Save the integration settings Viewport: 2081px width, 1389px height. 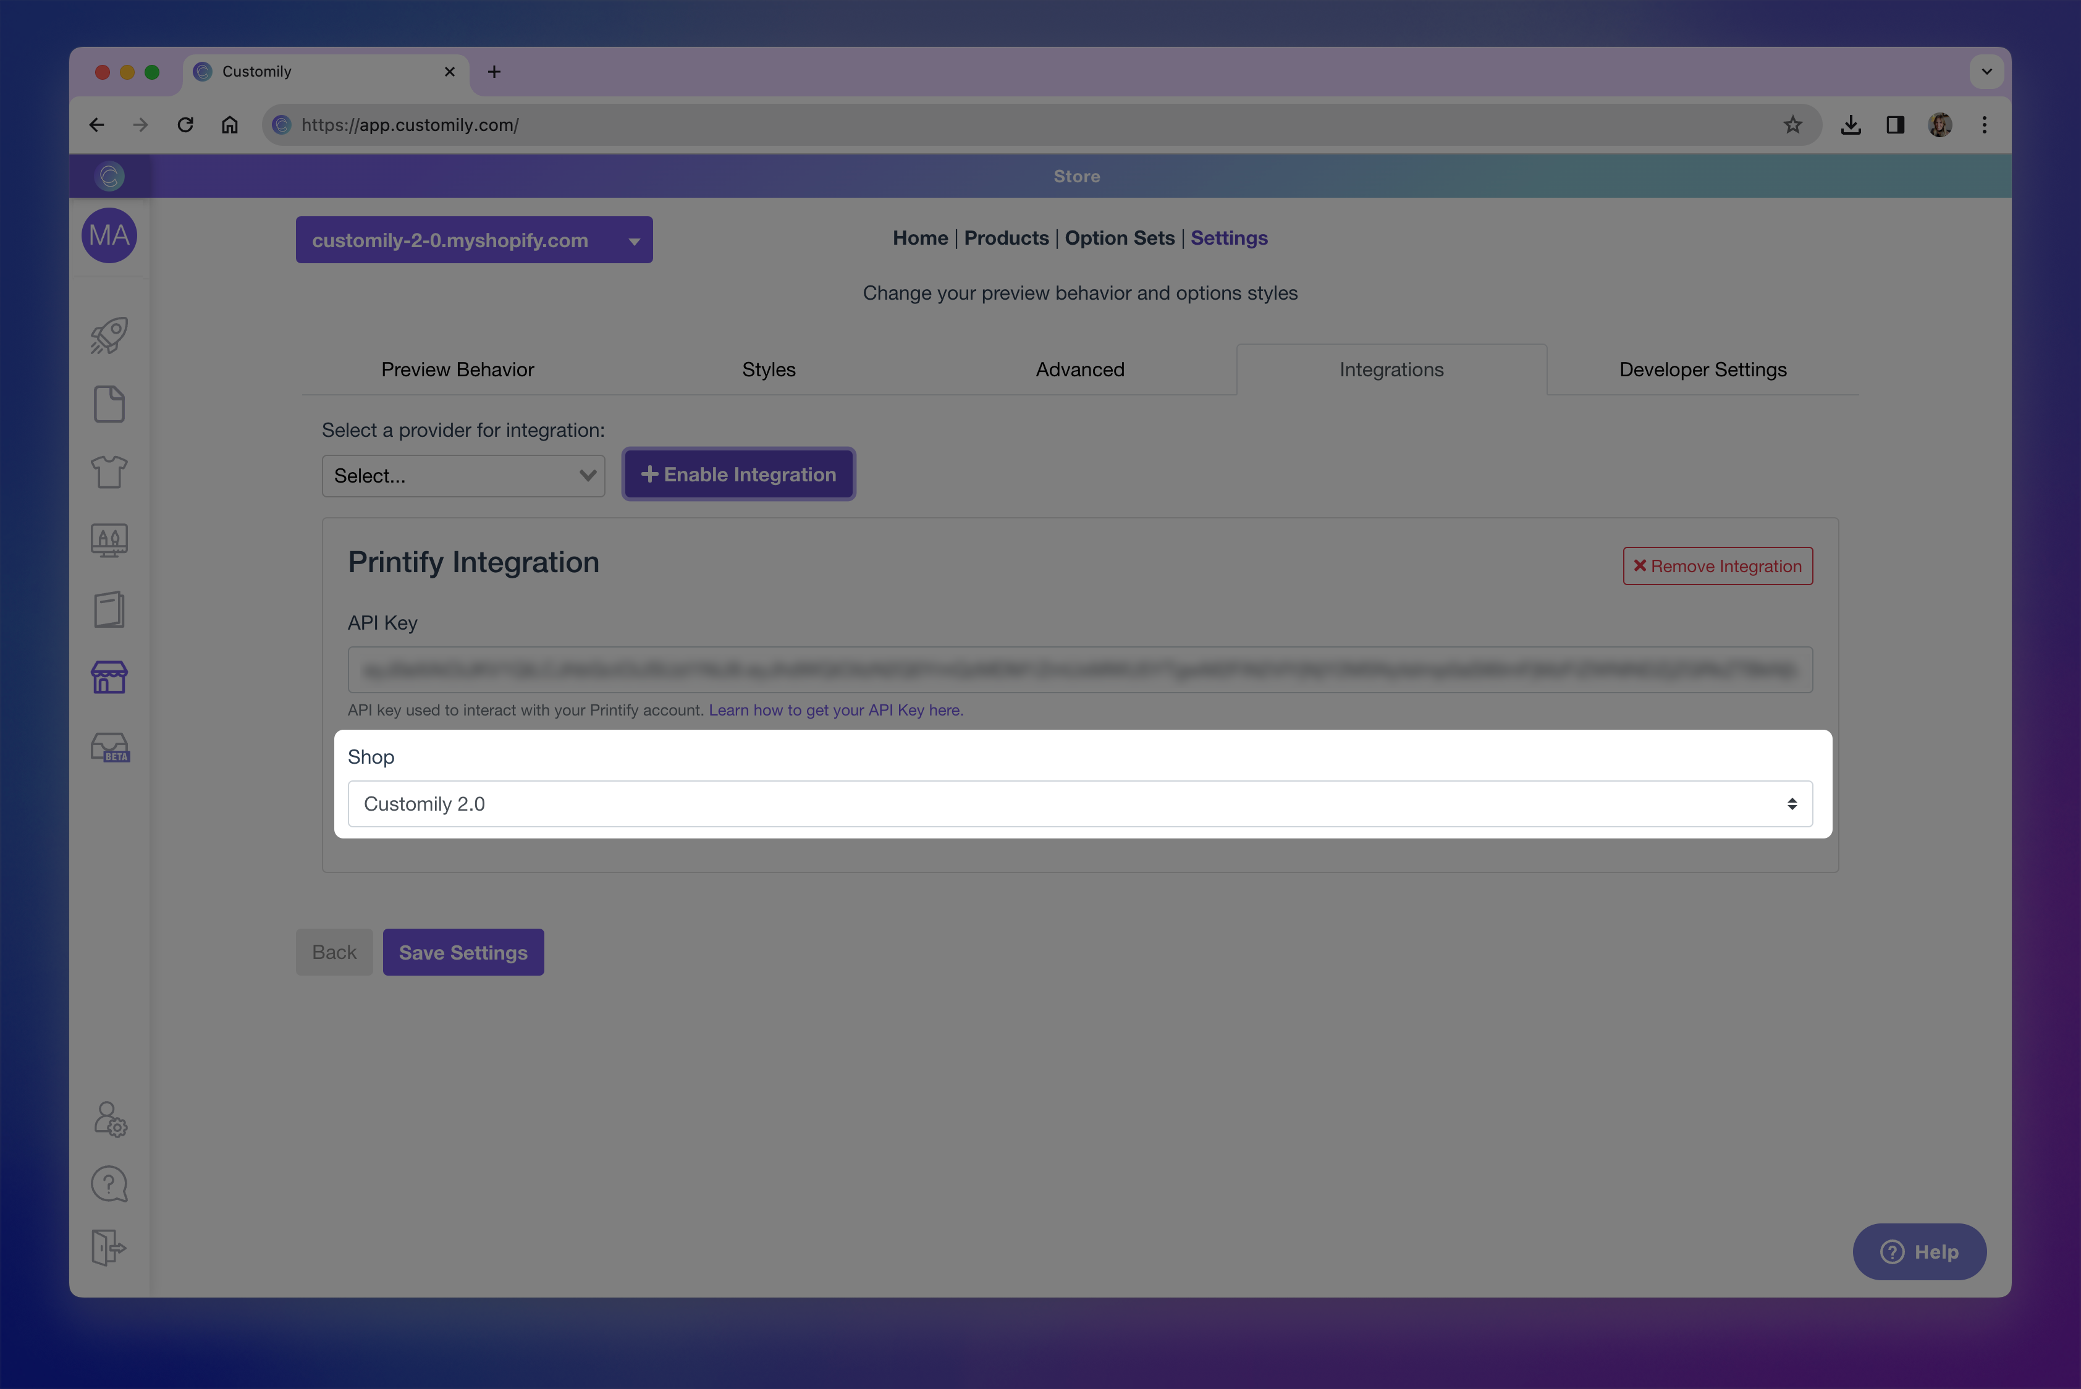point(462,952)
